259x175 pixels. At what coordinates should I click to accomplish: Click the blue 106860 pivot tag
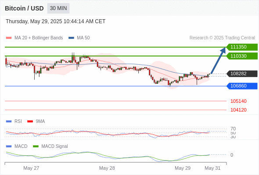pyautogui.click(x=242, y=86)
